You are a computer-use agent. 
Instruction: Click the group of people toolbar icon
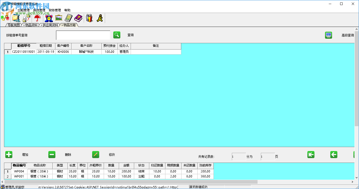89,18
